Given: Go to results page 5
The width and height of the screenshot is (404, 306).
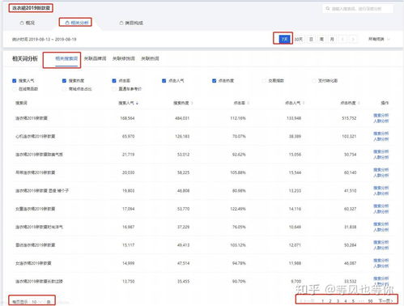Looking at the screenshot, I should [353, 301].
